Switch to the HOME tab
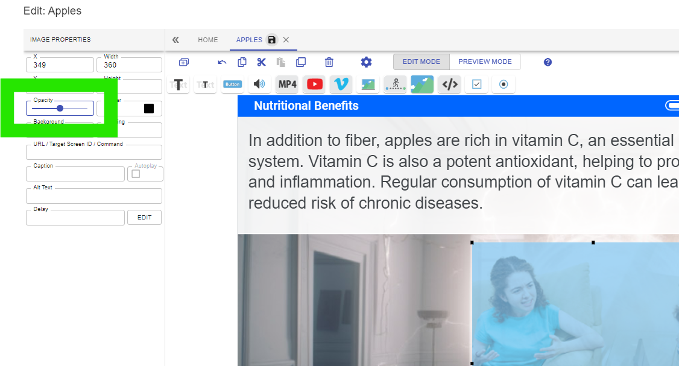The height and width of the screenshot is (366, 679). click(208, 40)
